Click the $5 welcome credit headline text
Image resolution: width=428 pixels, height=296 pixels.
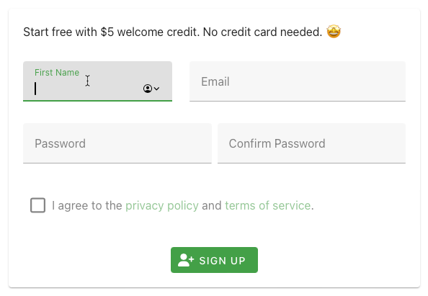pyautogui.click(x=172, y=32)
